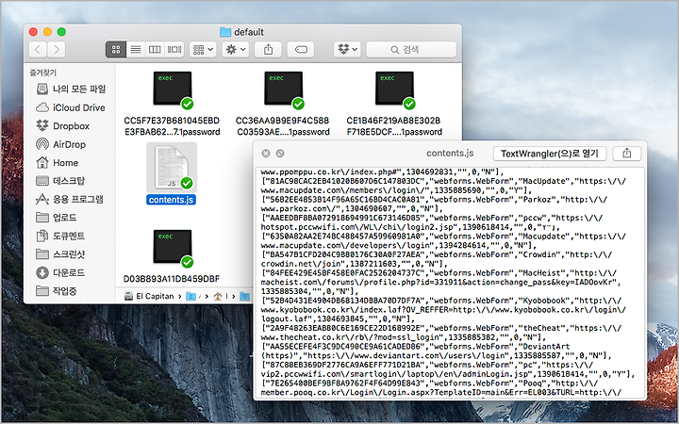Switch Finder to Cover Flow view
Viewport: 679px width, 424px height.
click(x=174, y=49)
